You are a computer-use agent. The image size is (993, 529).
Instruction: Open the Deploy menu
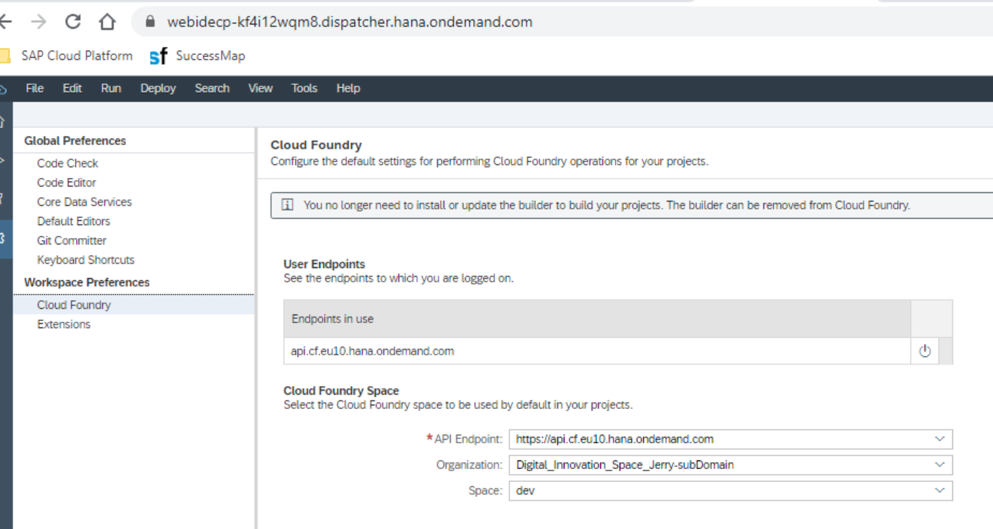pos(158,88)
